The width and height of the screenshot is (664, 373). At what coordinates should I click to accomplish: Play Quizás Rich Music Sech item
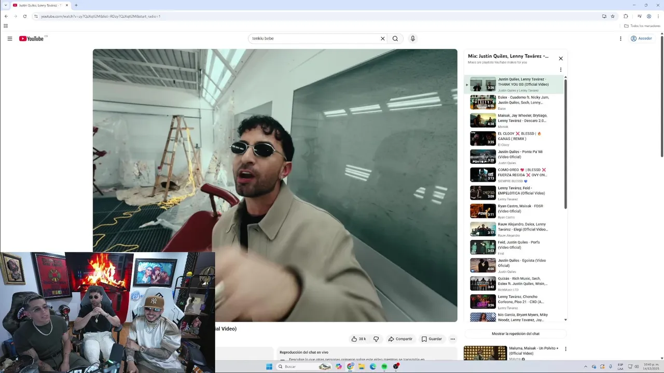(514, 284)
